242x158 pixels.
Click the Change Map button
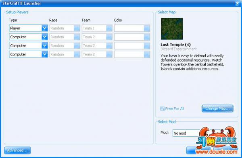[217, 109]
